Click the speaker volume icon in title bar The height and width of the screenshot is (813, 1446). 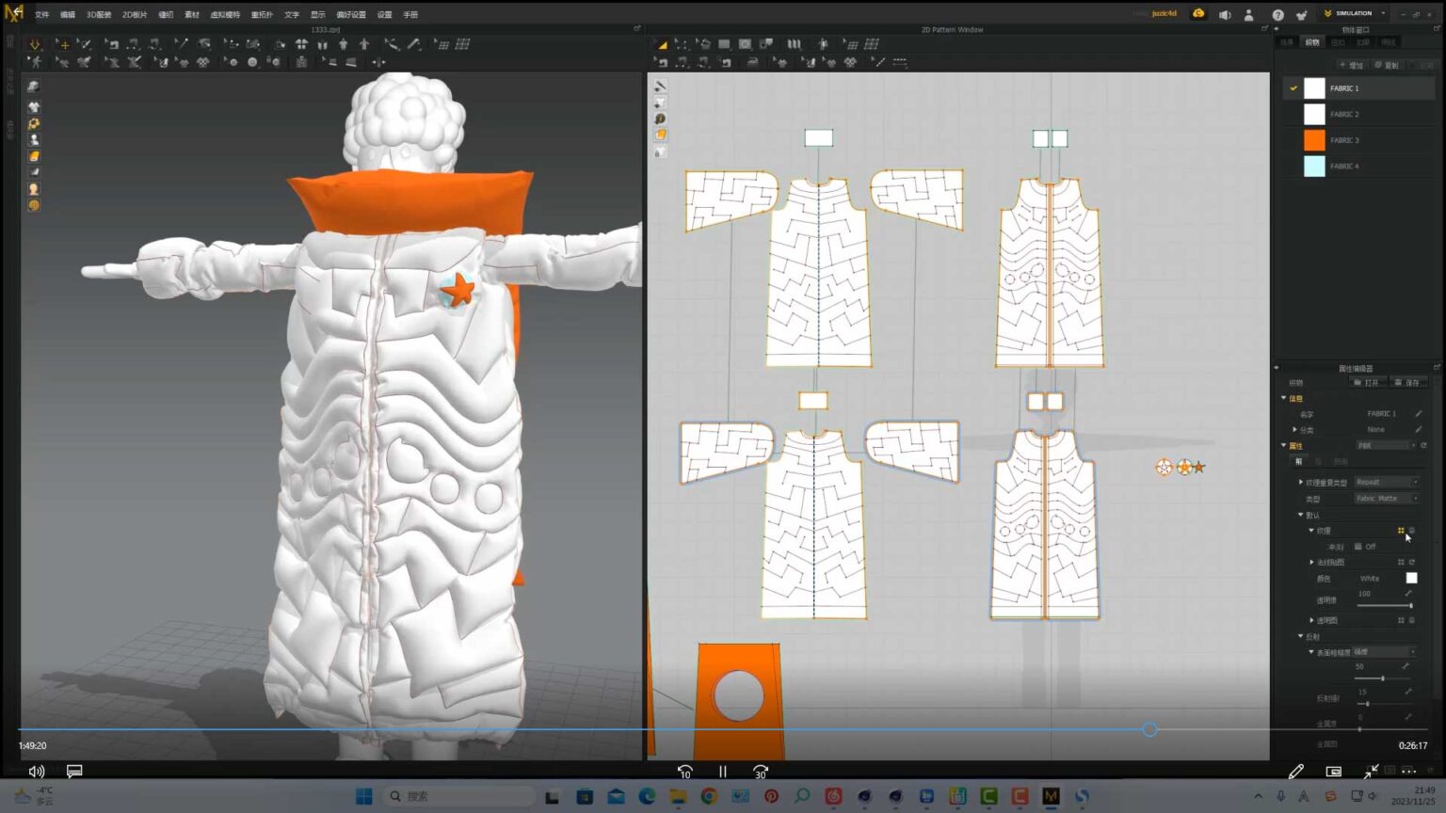[x=1225, y=13]
